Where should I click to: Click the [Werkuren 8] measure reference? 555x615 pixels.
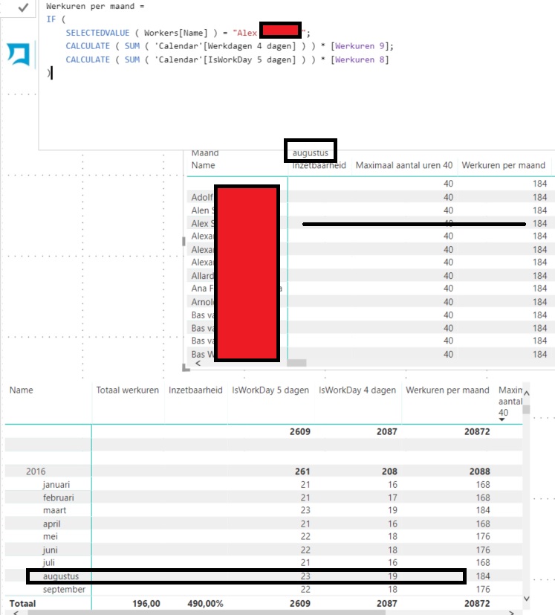click(x=360, y=59)
